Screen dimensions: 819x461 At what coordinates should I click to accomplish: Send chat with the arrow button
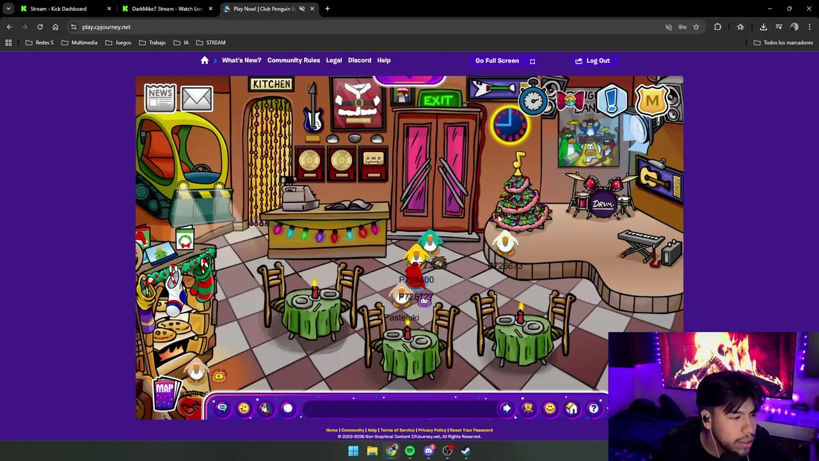(x=506, y=408)
